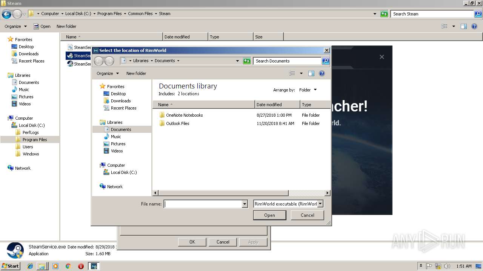Open Opera browser from the taskbar
Screen dimensions: 483x271
(81, 266)
